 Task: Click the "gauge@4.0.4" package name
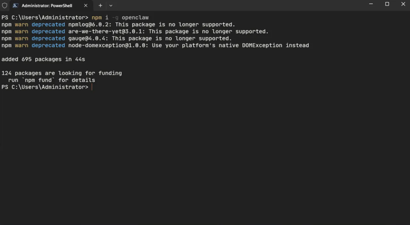(x=88, y=39)
